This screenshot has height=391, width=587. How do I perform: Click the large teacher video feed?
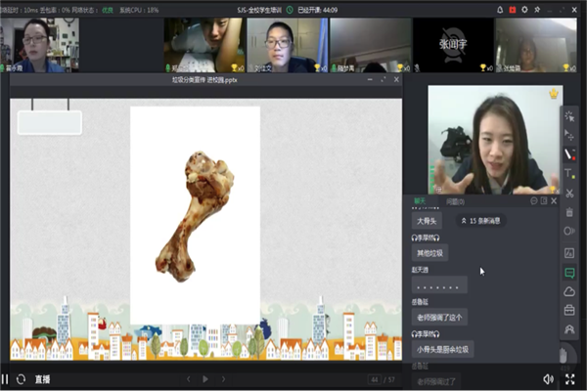click(495, 140)
